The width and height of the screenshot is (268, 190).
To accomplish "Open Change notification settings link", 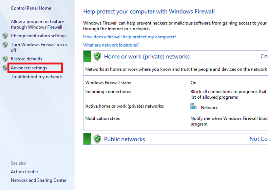I will (x=38, y=36).
